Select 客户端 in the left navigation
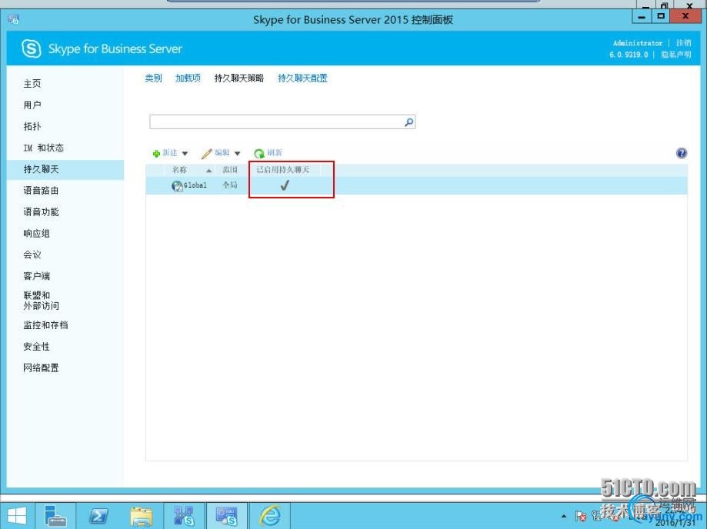The height and width of the screenshot is (529, 707). coord(36,276)
